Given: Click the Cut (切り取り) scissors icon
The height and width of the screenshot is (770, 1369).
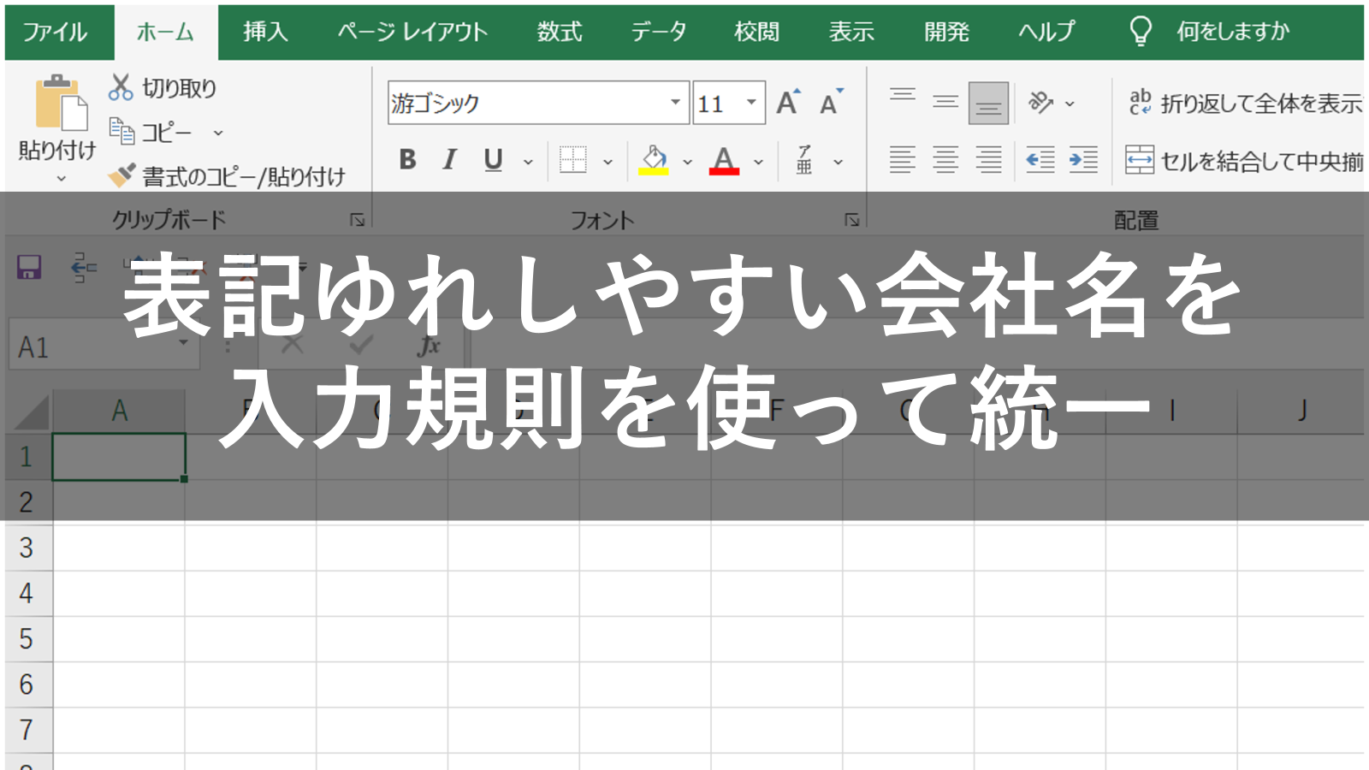Looking at the screenshot, I should click(121, 87).
